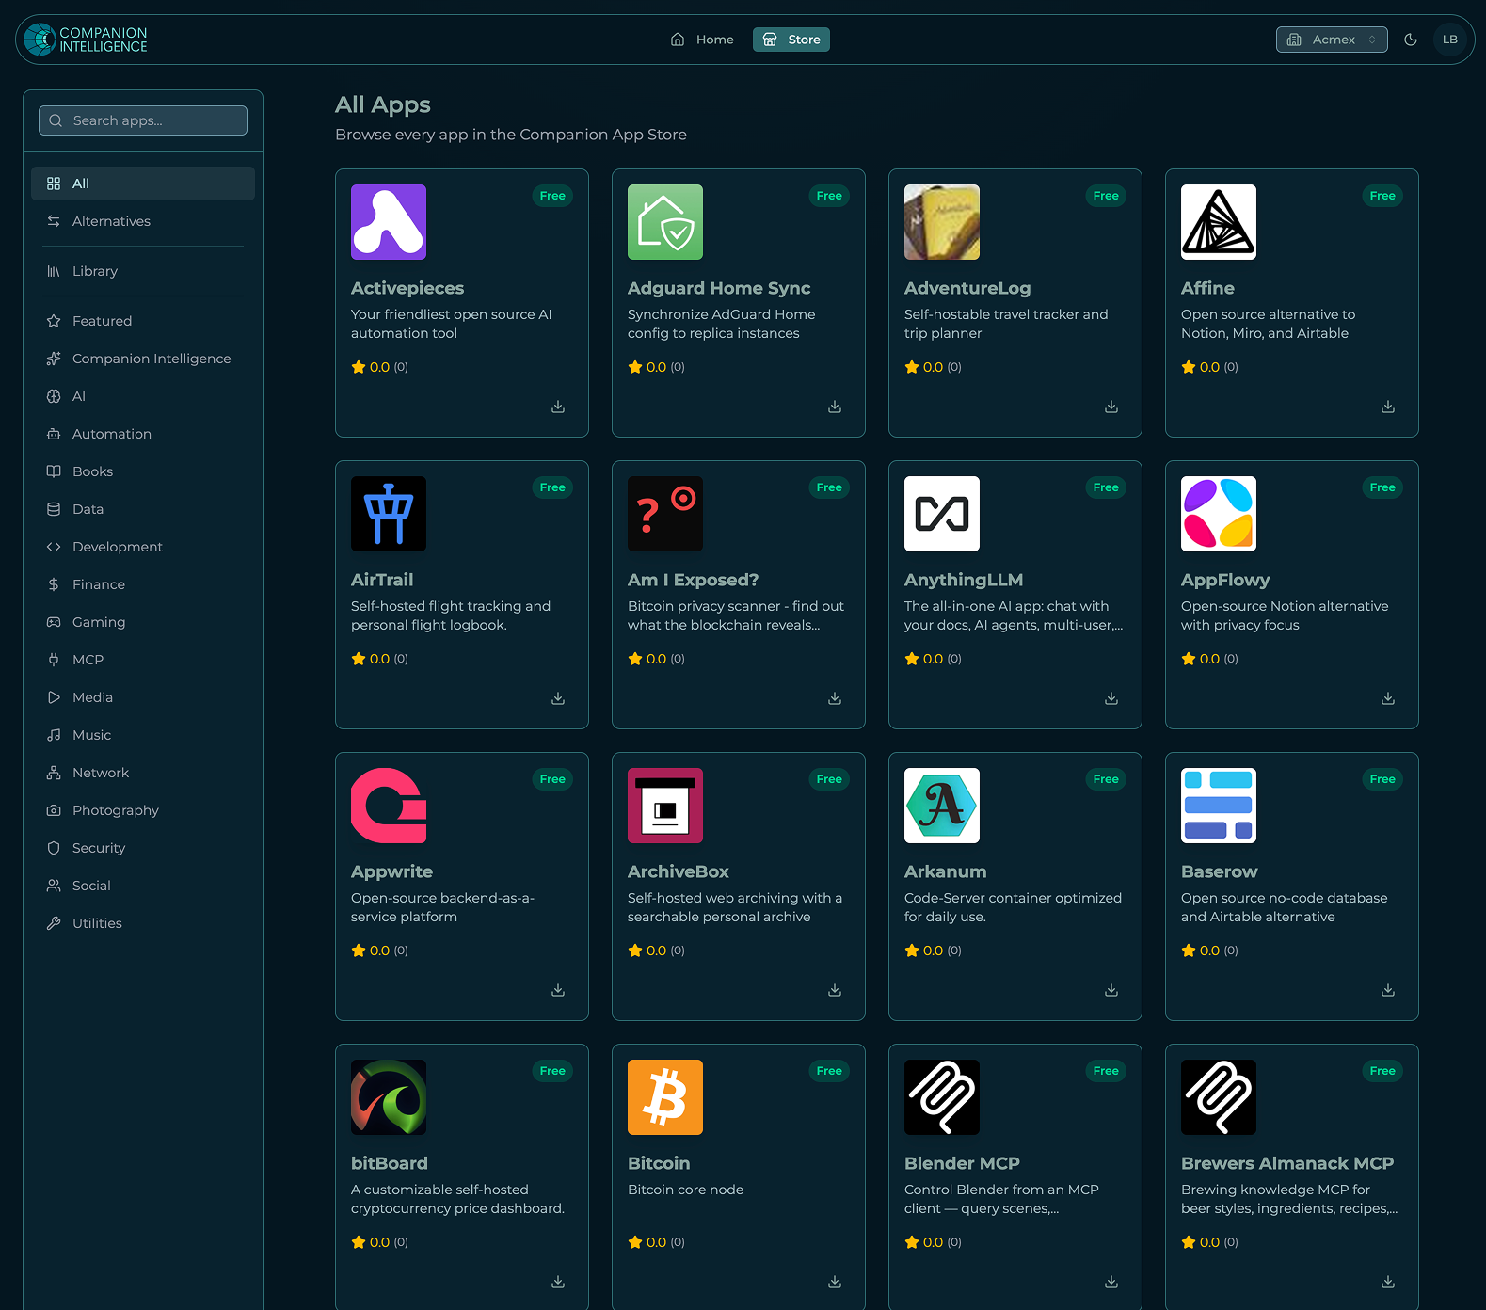Show Featured apps
The height and width of the screenshot is (1310, 1486).
click(143, 321)
